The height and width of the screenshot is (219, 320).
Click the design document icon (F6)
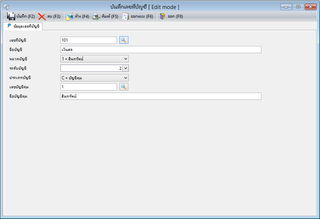tap(125, 17)
